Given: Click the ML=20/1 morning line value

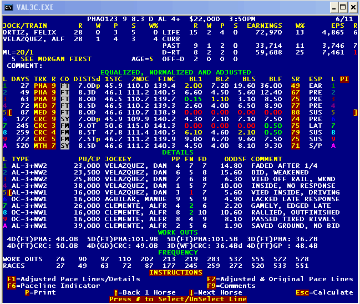Looking at the screenshot, I should pyautogui.click(x=18, y=52).
